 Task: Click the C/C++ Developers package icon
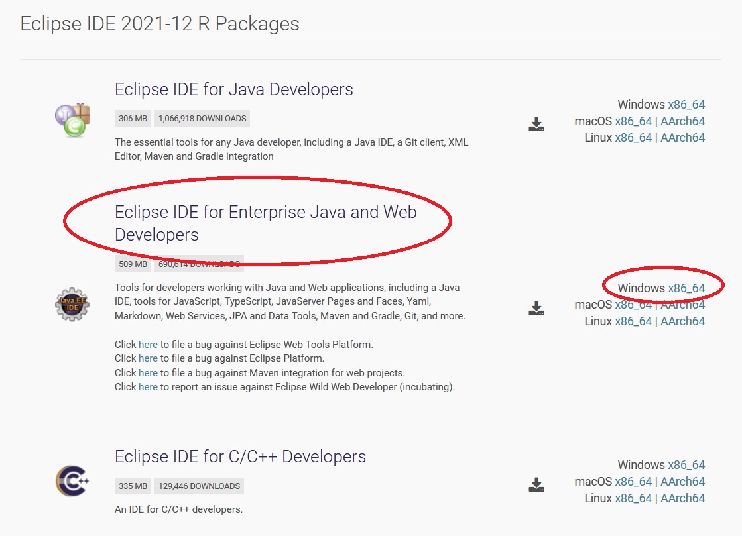click(x=72, y=481)
